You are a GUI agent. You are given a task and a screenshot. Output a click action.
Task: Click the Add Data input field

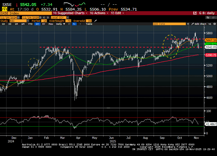[170, 24]
